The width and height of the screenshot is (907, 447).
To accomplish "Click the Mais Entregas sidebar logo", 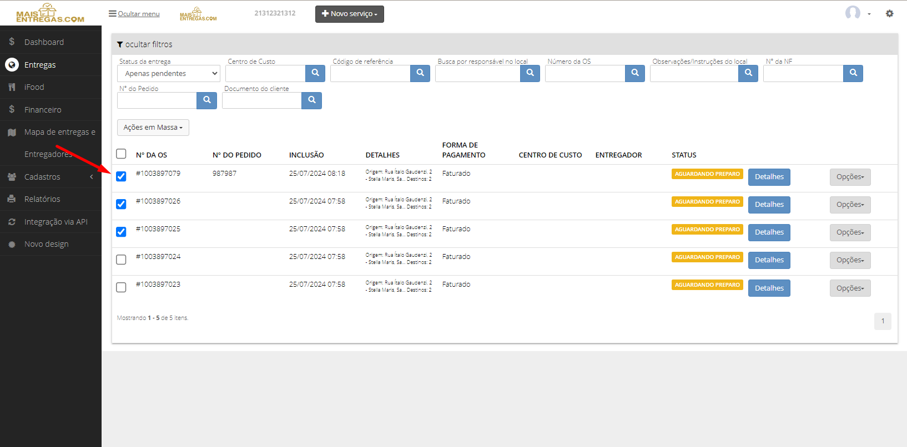I will [x=50, y=13].
